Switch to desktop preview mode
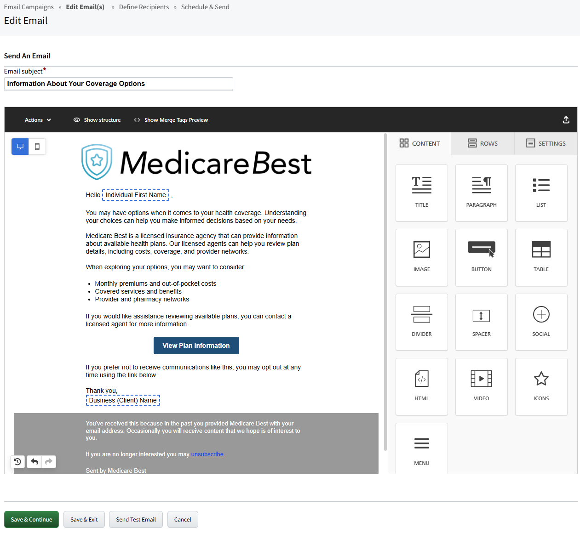 point(20,146)
